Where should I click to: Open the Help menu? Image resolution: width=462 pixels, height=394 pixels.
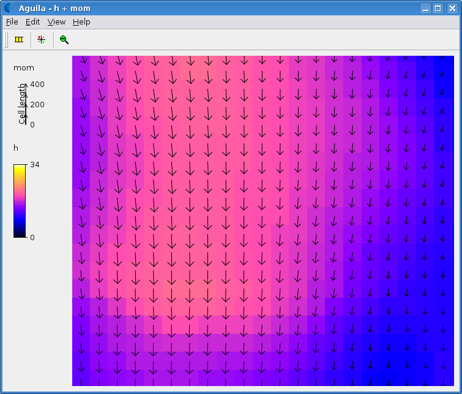pyautogui.click(x=81, y=22)
